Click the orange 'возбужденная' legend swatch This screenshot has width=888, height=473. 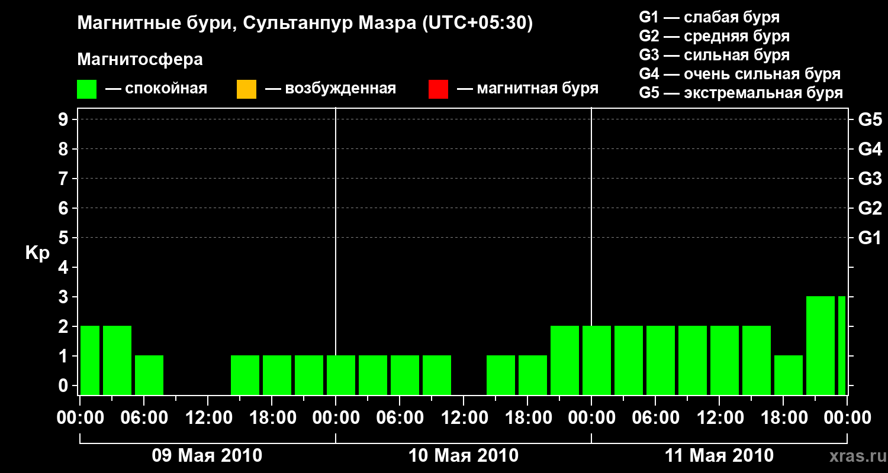(246, 89)
